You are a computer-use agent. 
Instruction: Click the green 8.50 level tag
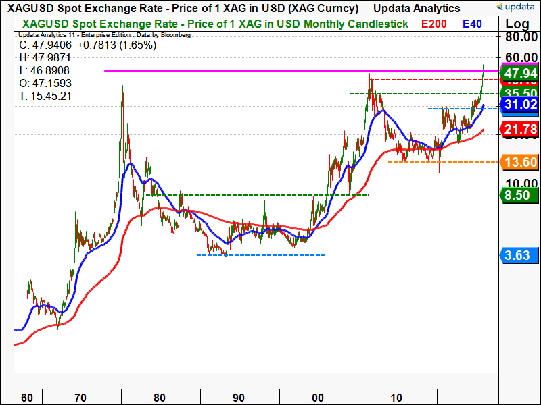click(517, 195)
